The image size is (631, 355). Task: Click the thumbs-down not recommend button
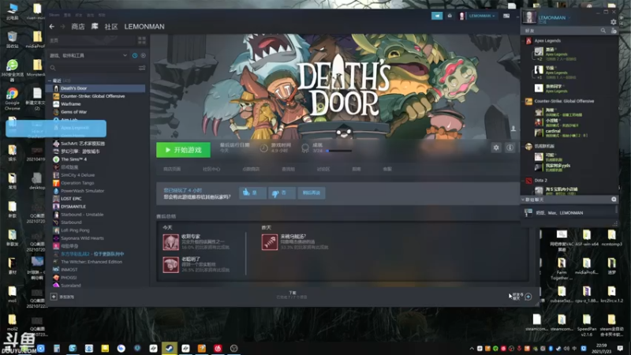click(x=282, y=192)
